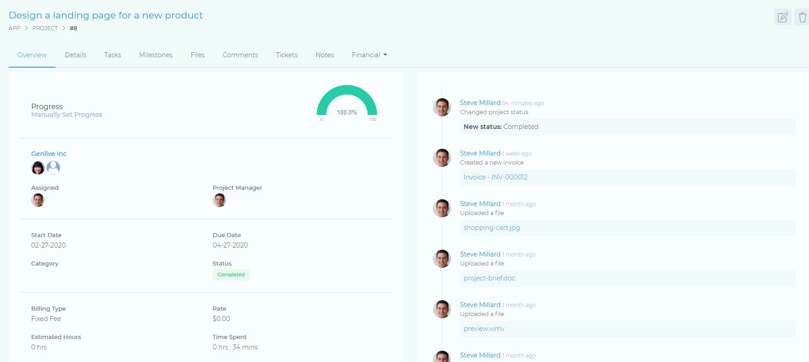Click the edit project pencil icon
This screenshot has width=809, height=362.
tap(782, 18)
